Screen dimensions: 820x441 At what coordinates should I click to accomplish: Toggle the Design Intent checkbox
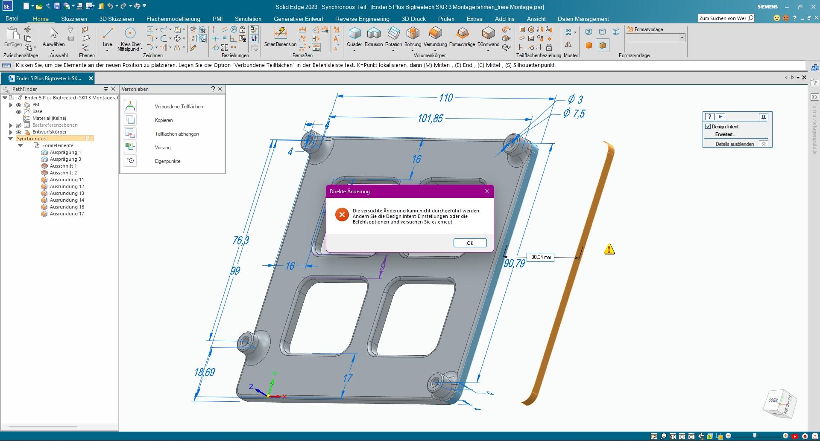[708, 127]
